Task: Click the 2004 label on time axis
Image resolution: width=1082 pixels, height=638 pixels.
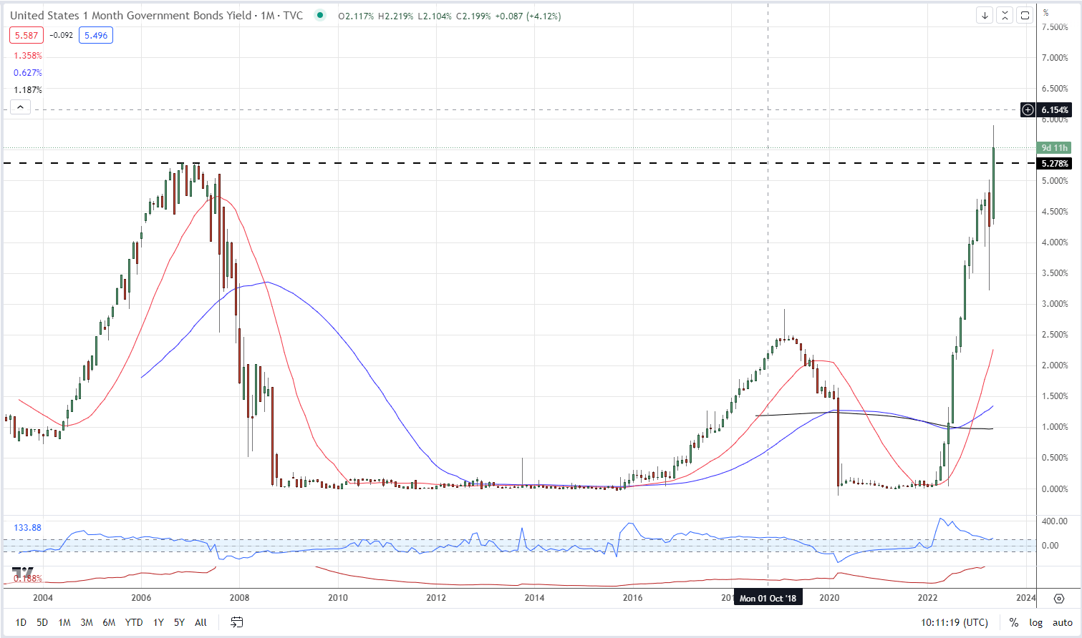Action: 43,598
